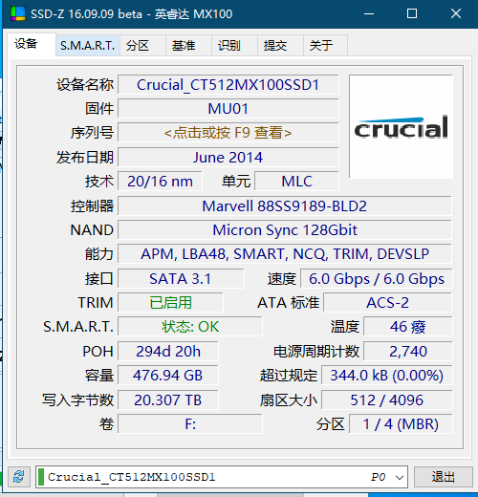Screen dimensions: 478x497
Task: Select the 设备 tab
Action: coord(32,45)
